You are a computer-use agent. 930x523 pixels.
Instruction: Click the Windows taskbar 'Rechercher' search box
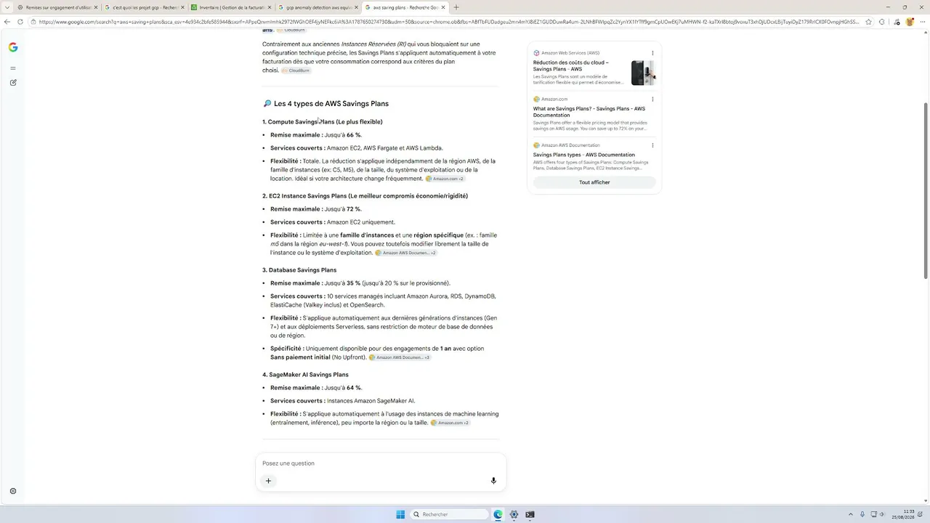pos(450,514)
